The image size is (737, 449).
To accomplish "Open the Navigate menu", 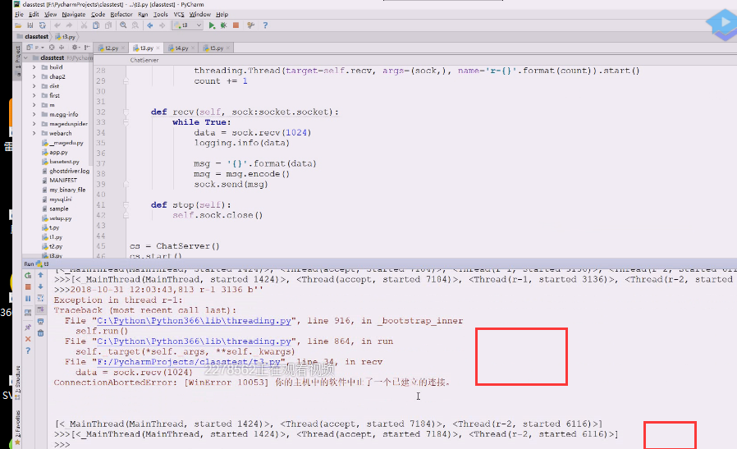I will pyautogui.click(x=74, y=15).
